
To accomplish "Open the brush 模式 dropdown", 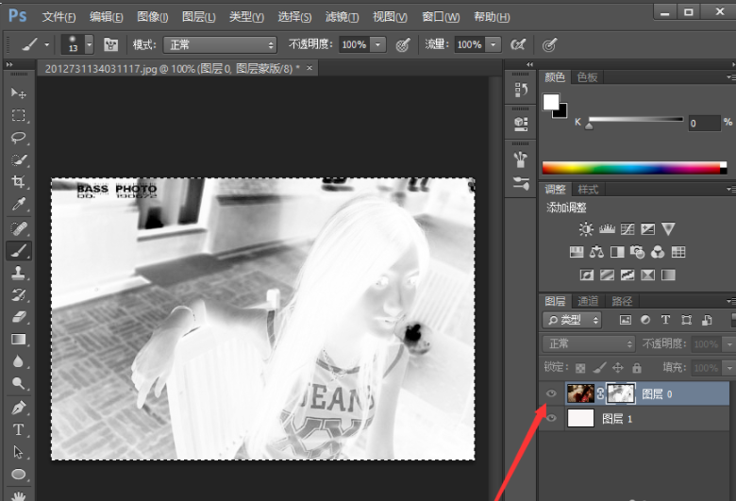I will [220, 44].
